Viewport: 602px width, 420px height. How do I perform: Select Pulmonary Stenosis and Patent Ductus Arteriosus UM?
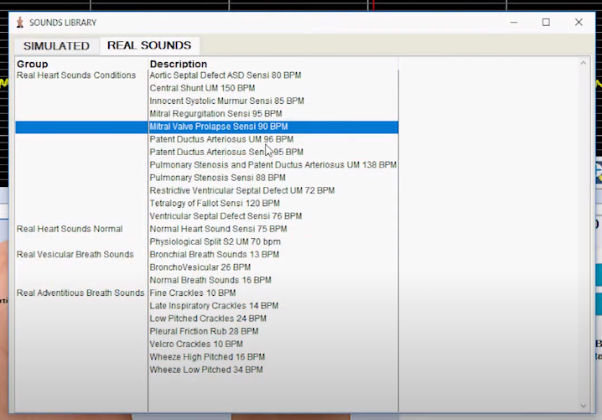[x=273, y=165]
